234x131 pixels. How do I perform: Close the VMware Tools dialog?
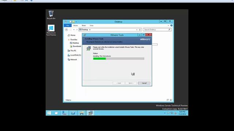pos(148,35)
